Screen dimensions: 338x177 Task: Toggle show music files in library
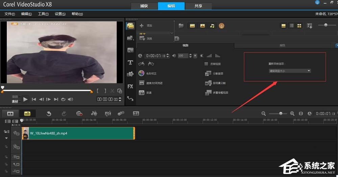(x=212, y=26)
